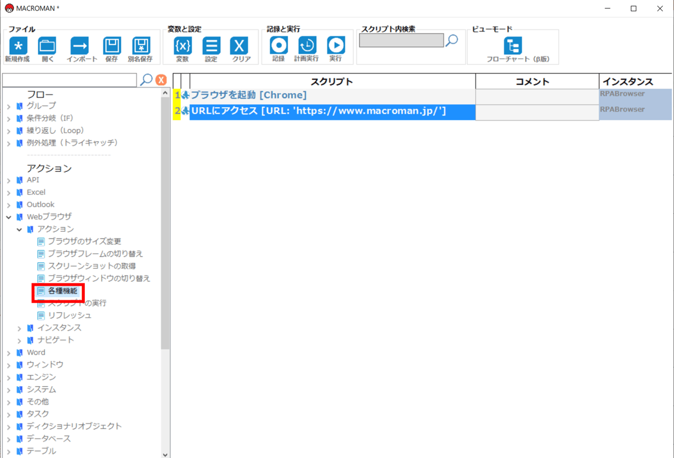674x458 pixels.
Task: Click the スクリプト内検索 input field
Action: click(x=402, y=40)
